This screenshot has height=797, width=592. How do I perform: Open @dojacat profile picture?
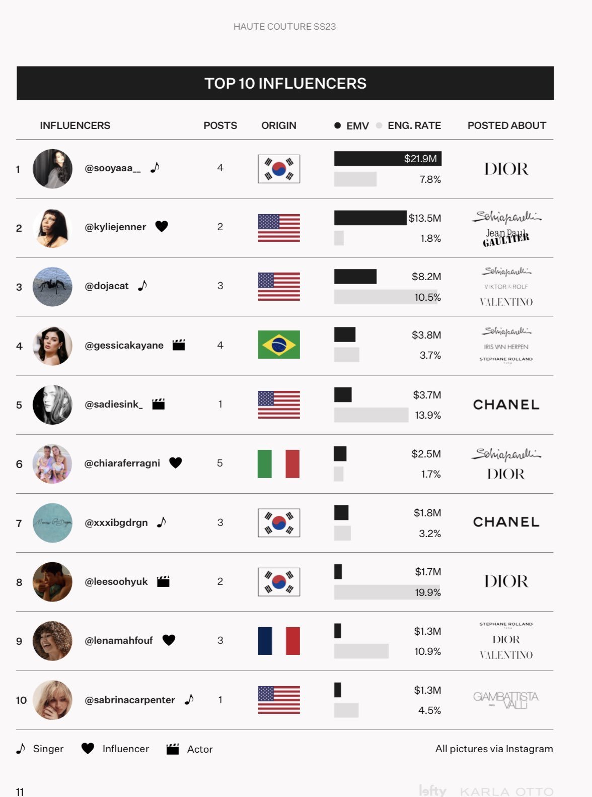click(x=52, y=287)
